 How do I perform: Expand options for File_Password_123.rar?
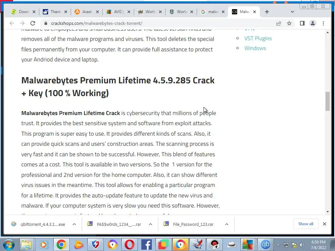click(x=227, y=224)
